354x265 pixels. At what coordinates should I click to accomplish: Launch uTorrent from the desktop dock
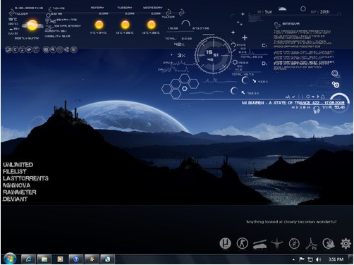tap(225, 243)
